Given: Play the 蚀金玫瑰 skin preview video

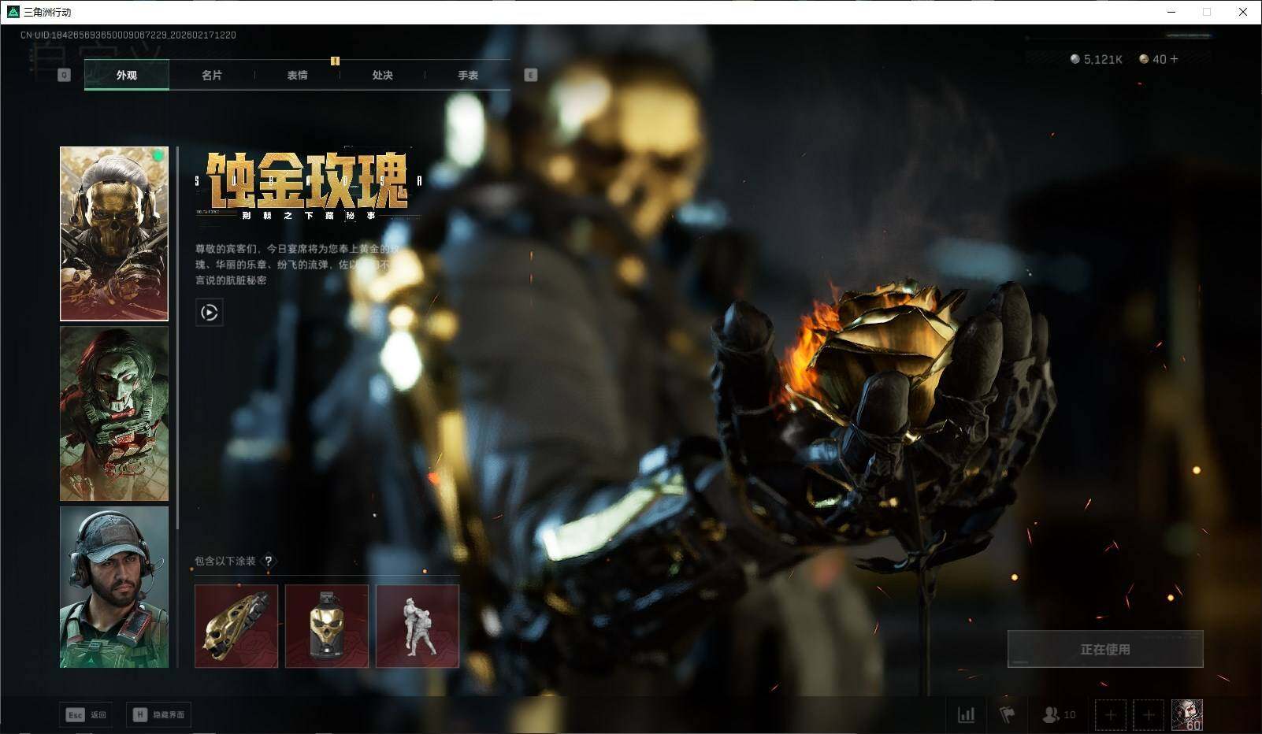Looking at the screenshot, I should pos(209,313).
